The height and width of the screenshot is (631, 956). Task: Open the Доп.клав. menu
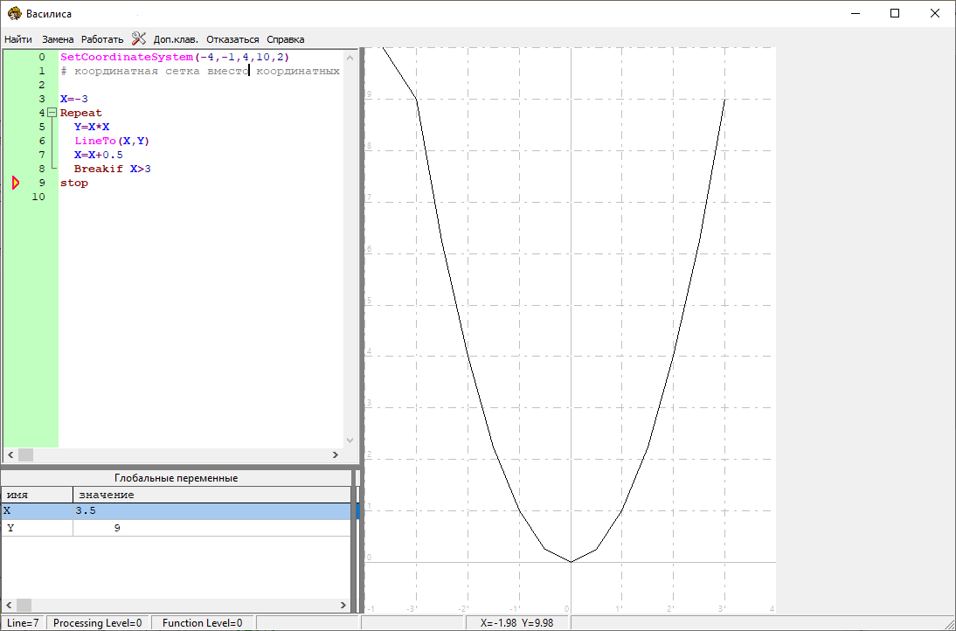tap(176, 39)
